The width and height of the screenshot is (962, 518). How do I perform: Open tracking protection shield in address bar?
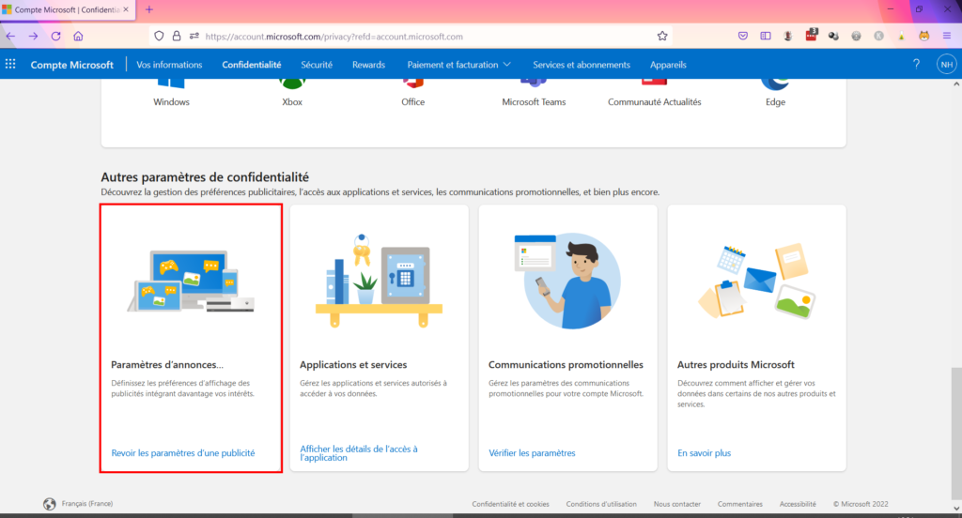tap(159, 37)
